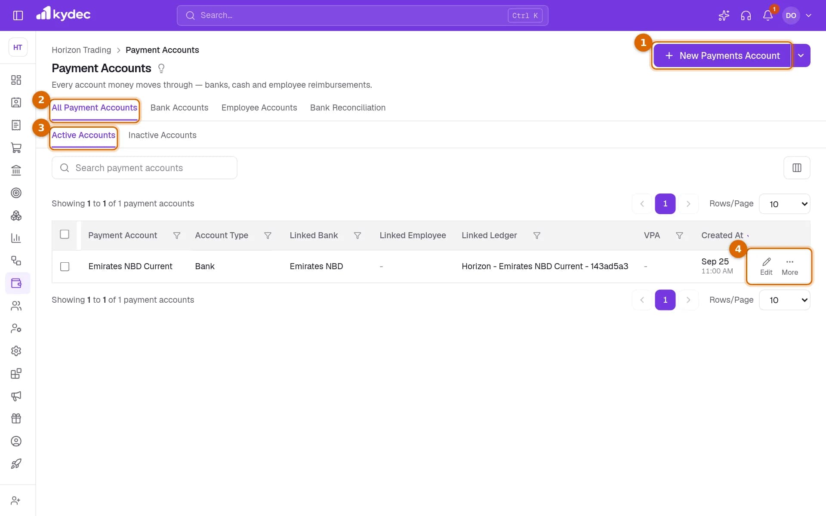Open the Linked Bank column filter
Viewport: 826px width, 516px height.
(x=357, y=236)
